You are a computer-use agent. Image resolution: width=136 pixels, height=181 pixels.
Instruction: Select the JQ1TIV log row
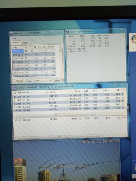69,95
